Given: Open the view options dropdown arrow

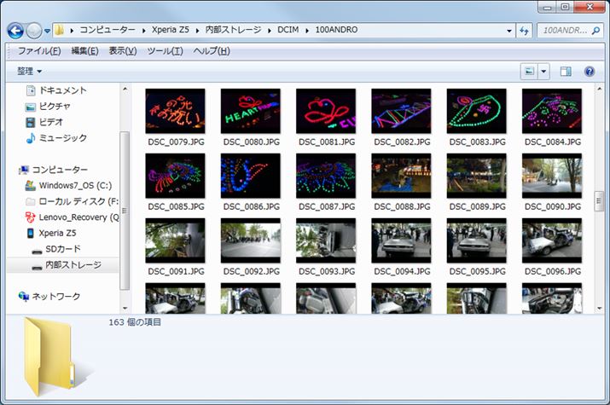Looking at the screenshot, I should click(544, 72).
